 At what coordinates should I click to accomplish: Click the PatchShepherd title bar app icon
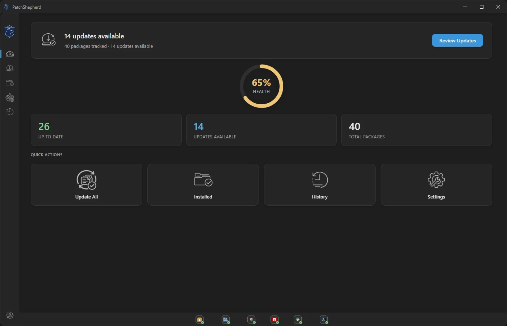coord(6,7)
